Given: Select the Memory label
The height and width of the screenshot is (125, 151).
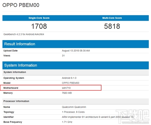Looking at the screenshot, I should [8, 93].
